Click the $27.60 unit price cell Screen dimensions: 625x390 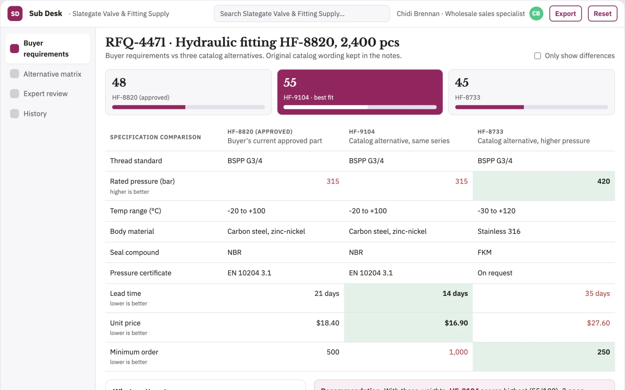point(544,327)
